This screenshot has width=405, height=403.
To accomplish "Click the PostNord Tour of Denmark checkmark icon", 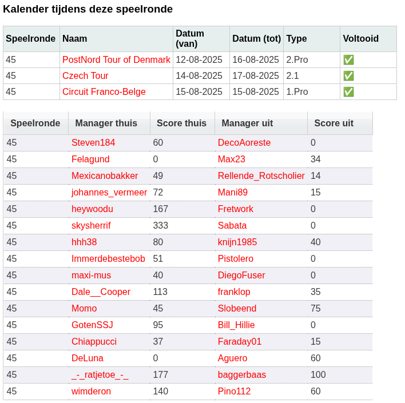I will coord(348,60).
